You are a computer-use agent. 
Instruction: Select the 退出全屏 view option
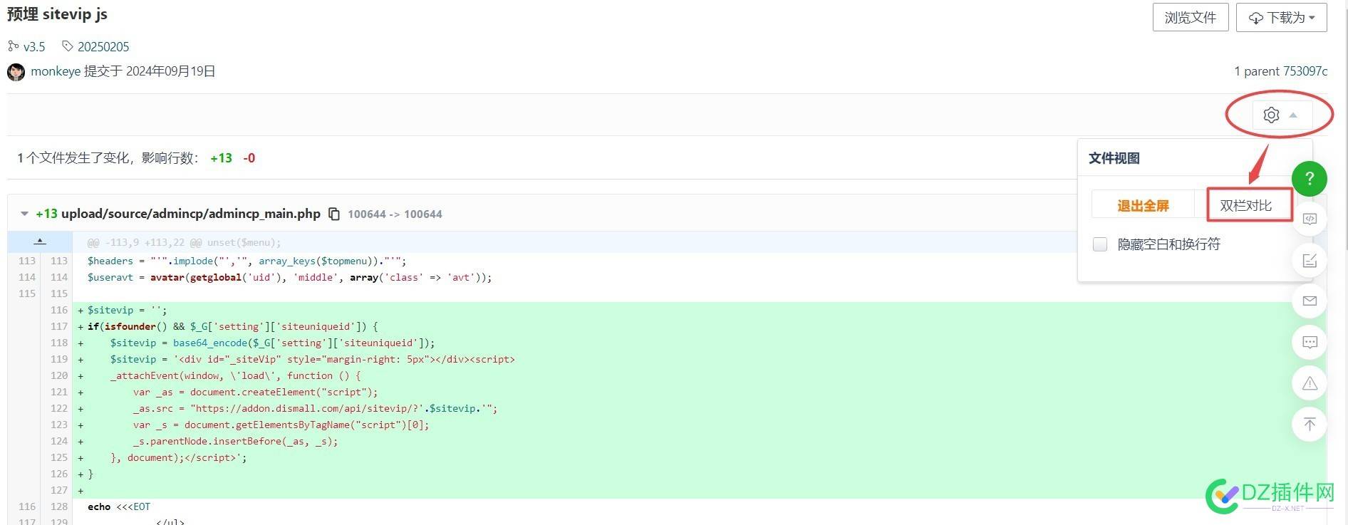pos(1143,205)
